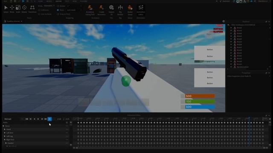Toggle the Snap to Parts checkbox

pos(58,14)
